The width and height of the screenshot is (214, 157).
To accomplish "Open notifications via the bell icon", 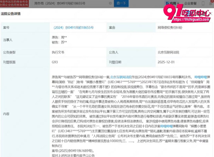I will 211,3.
